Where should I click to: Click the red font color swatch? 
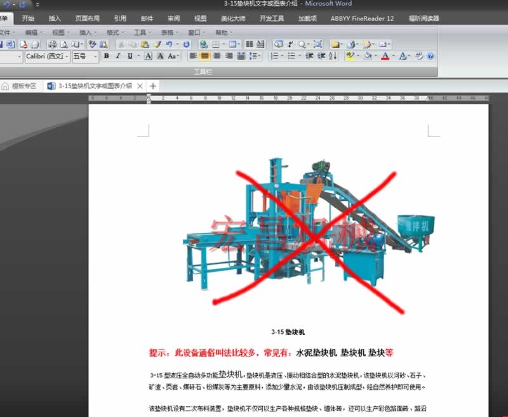tap(385, 56)
